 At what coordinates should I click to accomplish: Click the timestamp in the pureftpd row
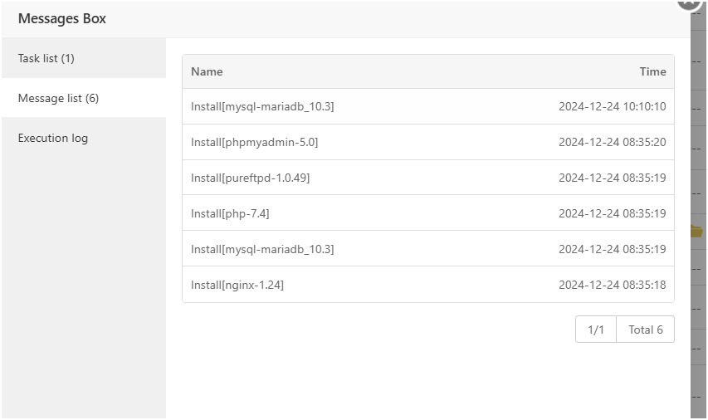tap(612, 178)
